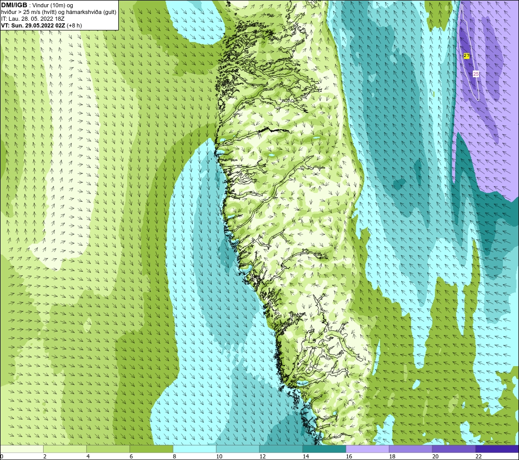Select the DMI/IGB title text

(14, 5)
